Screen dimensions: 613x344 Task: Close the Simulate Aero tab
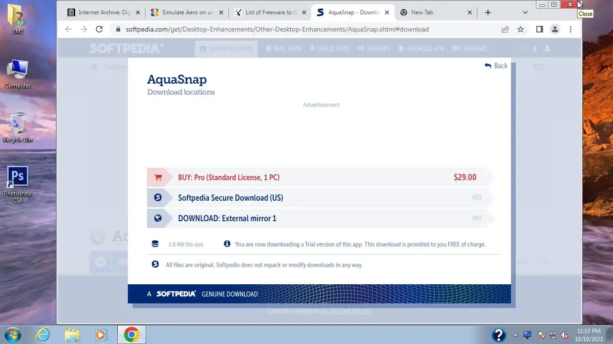coord(221,12)
